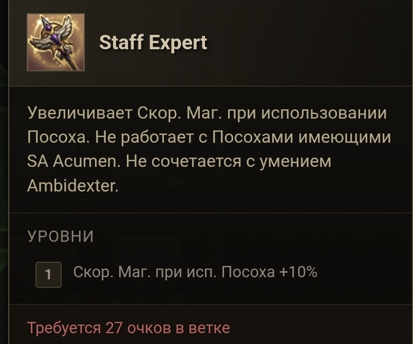Click the +10% value in level row

point(298,272)
